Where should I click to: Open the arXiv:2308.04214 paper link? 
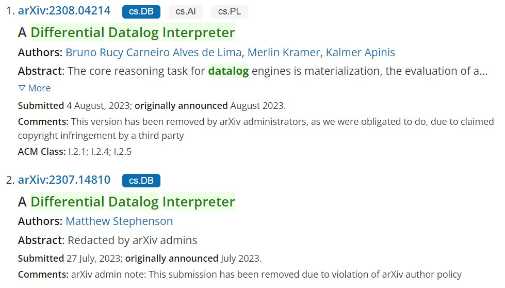pos(64,11)
